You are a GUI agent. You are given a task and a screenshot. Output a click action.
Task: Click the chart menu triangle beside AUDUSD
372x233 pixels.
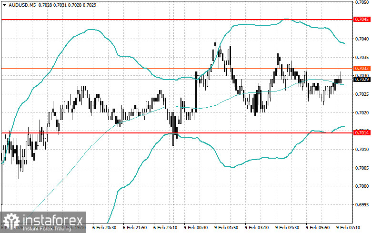tap(4, 5)
